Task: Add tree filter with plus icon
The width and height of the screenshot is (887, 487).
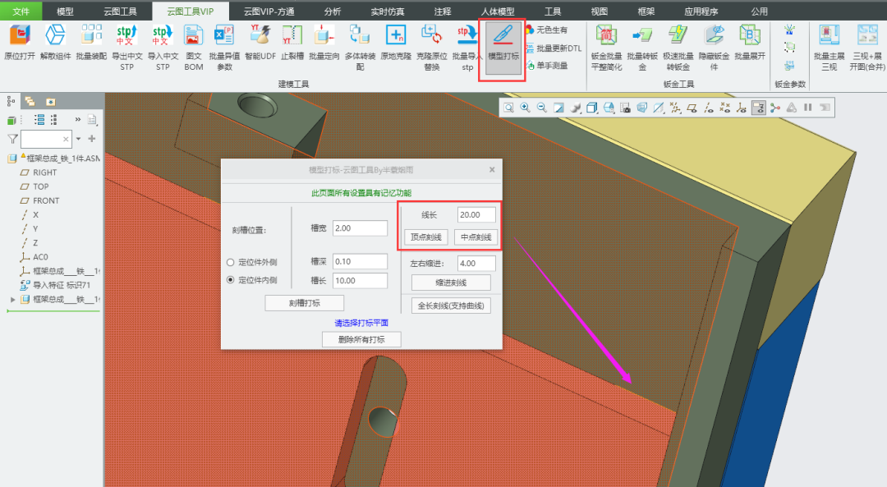Action: (92, 139)
